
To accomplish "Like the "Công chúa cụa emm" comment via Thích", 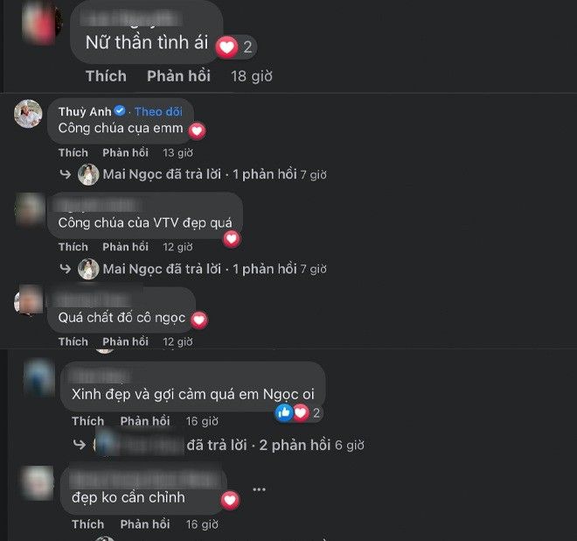I will tap(73, 152).
